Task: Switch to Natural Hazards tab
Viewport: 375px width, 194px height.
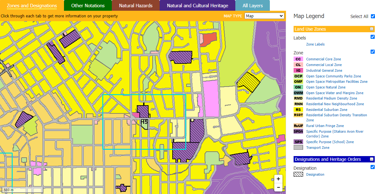Action: point(136,5)
